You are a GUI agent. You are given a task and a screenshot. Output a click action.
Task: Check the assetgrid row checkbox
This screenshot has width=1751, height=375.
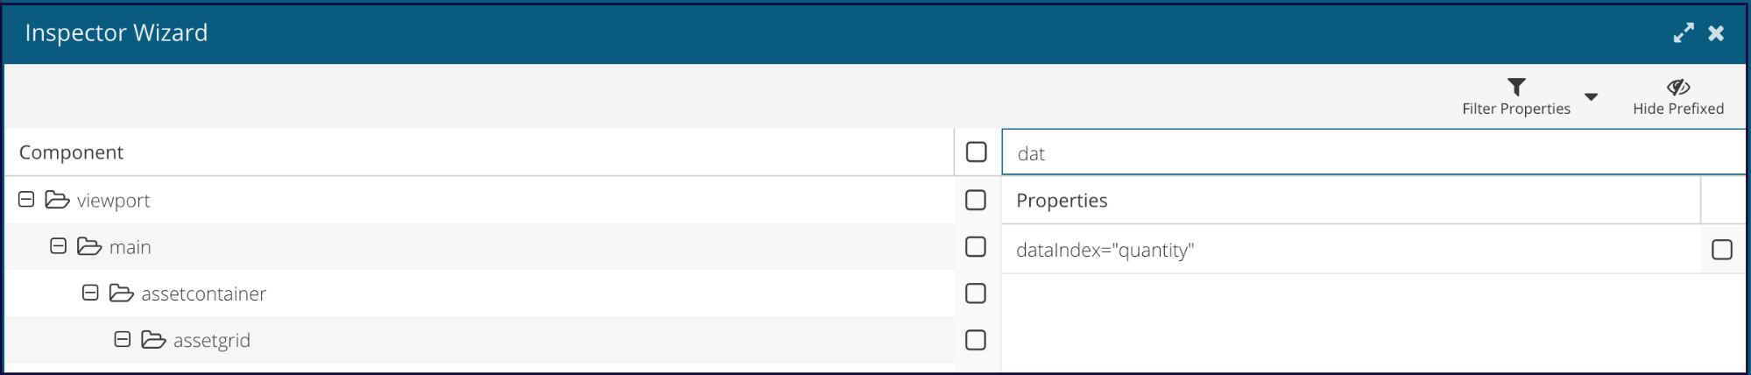point(976,339)
